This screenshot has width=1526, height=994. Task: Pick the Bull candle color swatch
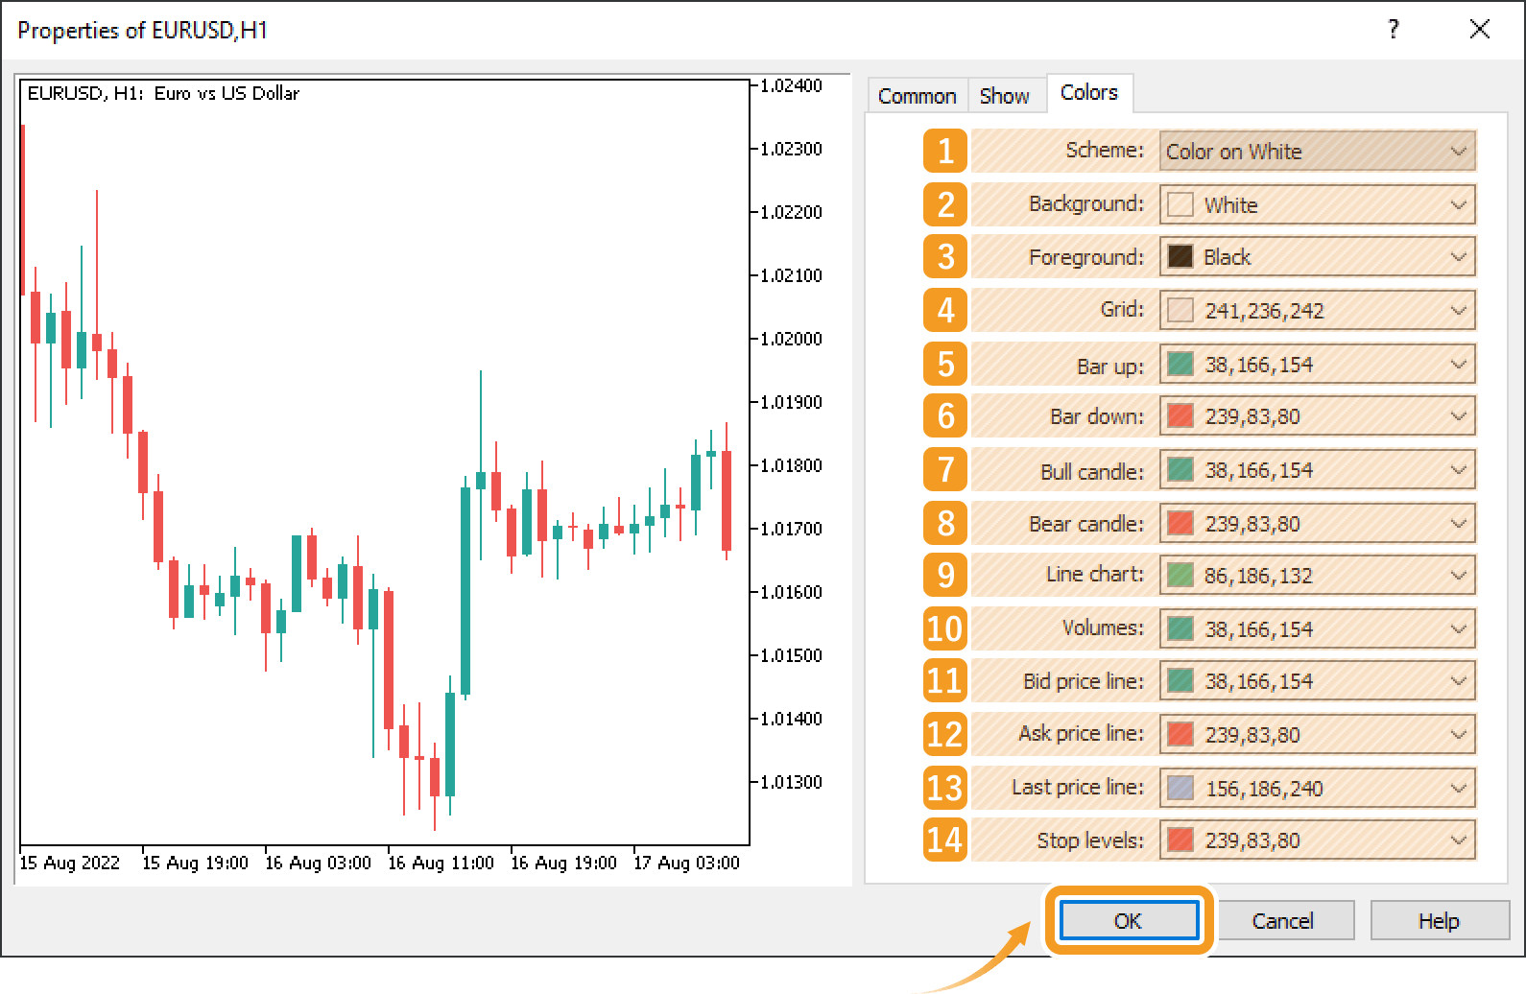click(1180, 470)
